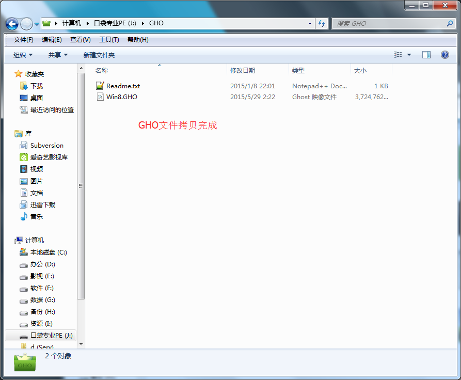Click the 新建文件夹 button
This screenshot has width=461, height=380.
coord(99,55)
